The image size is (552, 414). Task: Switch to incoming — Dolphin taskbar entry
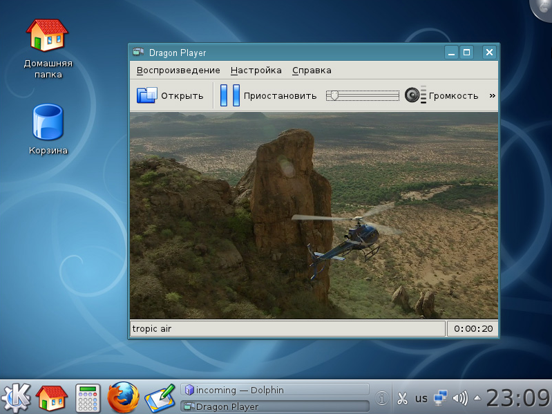(x=274, y=390)
